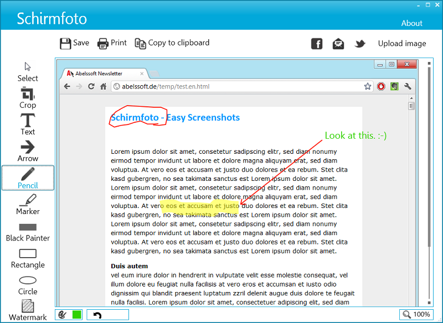
Task: Print the screenshot
Action: 112,44
